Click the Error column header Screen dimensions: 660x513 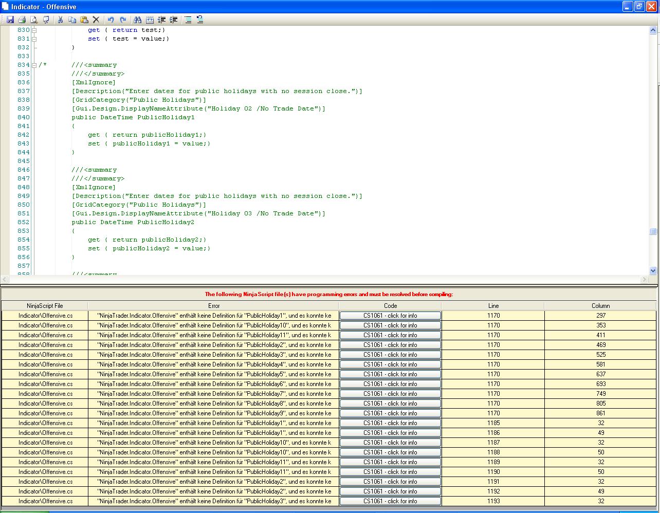214,306
